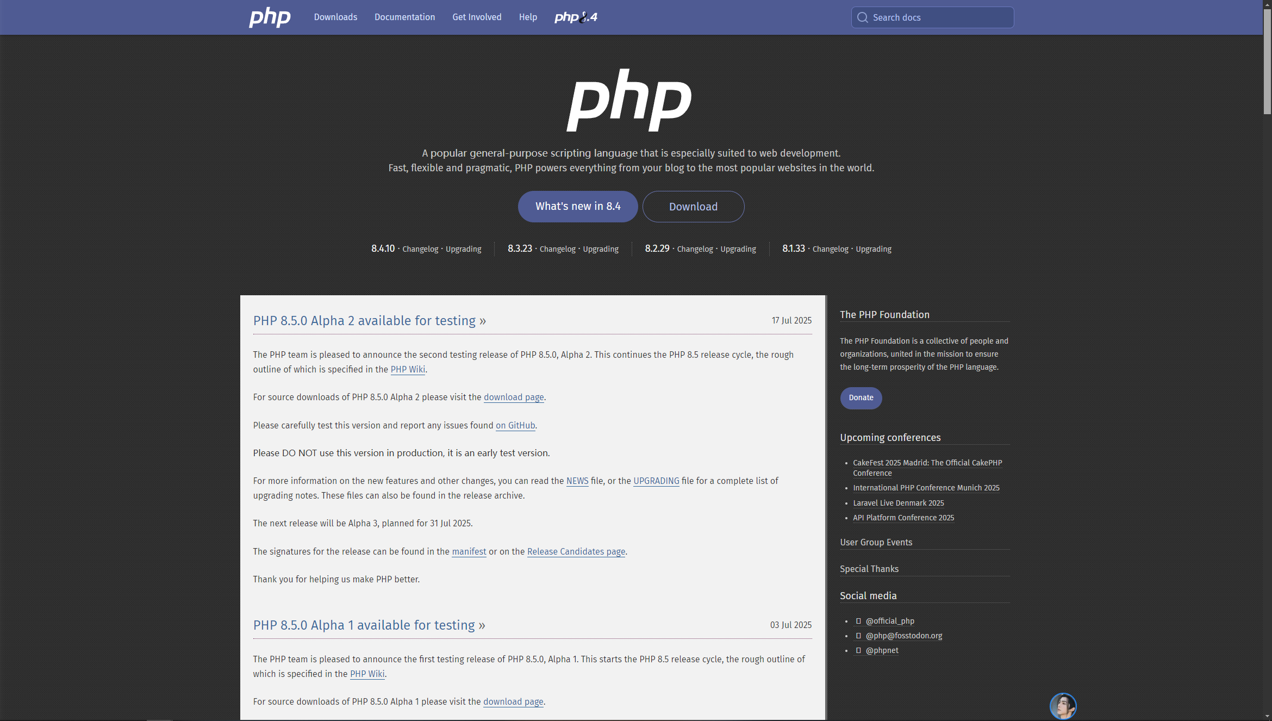1272x721 pixels.
Task: Open Upgrading notes for 8.1.33
Action: 874,249
